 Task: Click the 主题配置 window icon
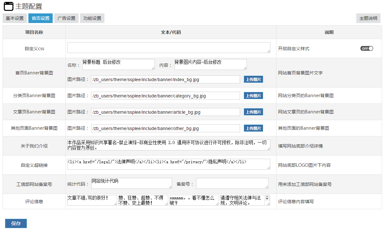pyautogui.click(x=9, y=6)
